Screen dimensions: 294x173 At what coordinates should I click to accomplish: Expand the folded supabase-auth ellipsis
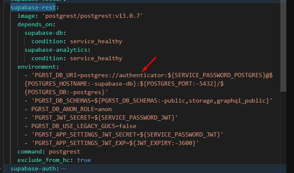click(x=64, y=169)
